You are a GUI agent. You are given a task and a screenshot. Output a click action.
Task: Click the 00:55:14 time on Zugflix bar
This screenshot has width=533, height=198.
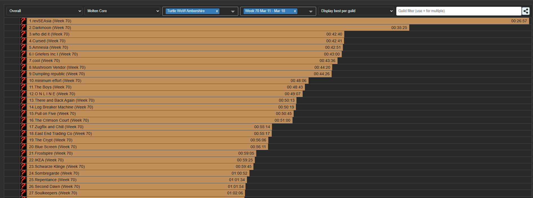[x=262, y=127]
